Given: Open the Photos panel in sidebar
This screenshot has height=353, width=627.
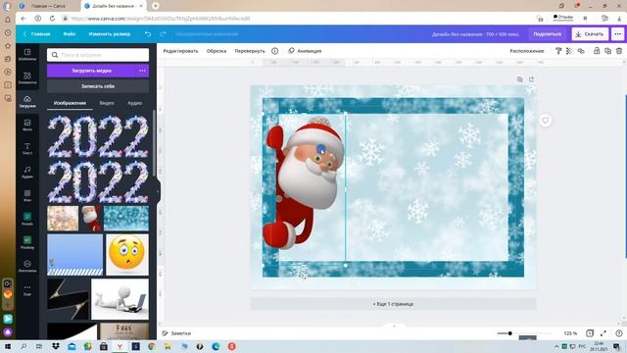Looking at the screenshot, I should (x=27, y=125).
